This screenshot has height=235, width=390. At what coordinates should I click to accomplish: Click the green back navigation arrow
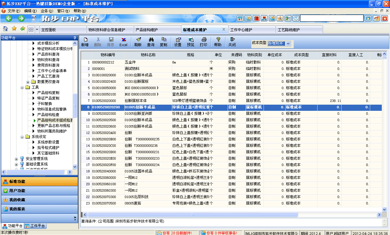pos(8,18)
